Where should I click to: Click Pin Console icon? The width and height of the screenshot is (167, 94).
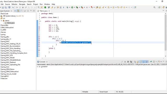point(151,62)
